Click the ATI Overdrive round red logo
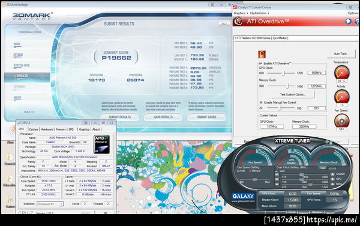The height and width of the screenshot is (226, 360). coord(239,22)
